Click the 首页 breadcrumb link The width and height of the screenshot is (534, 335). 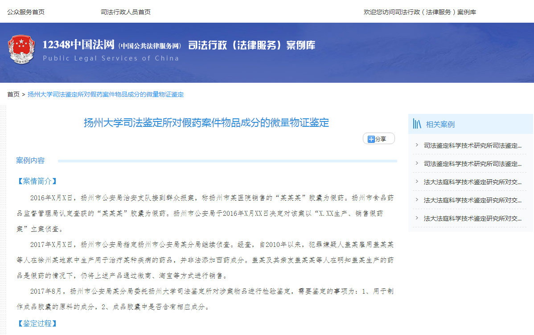click(13, 94)
